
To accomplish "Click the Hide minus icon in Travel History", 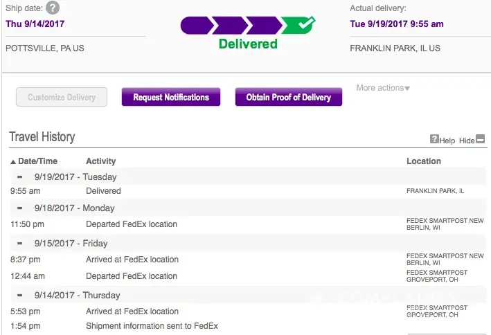I will pyautogui.click(x=481, y=139).
